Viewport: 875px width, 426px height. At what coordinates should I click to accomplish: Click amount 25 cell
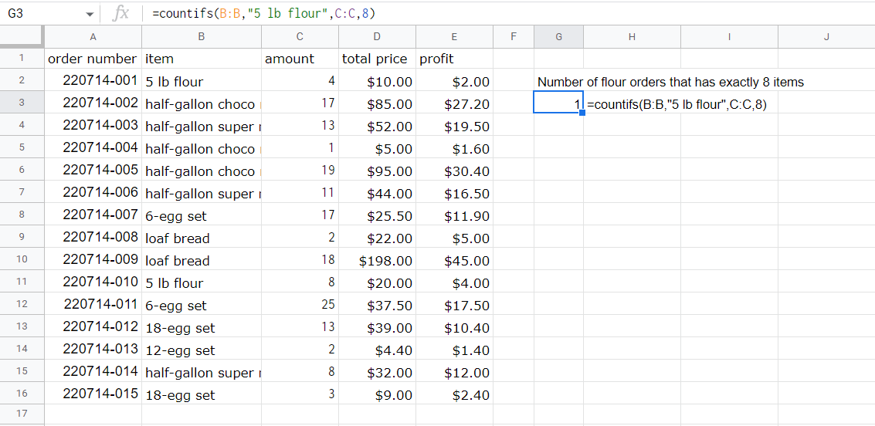(300, 304)
